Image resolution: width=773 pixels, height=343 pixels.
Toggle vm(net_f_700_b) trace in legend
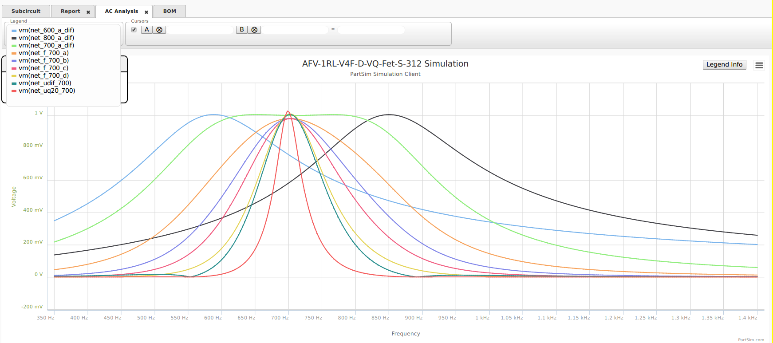[40, 60]
